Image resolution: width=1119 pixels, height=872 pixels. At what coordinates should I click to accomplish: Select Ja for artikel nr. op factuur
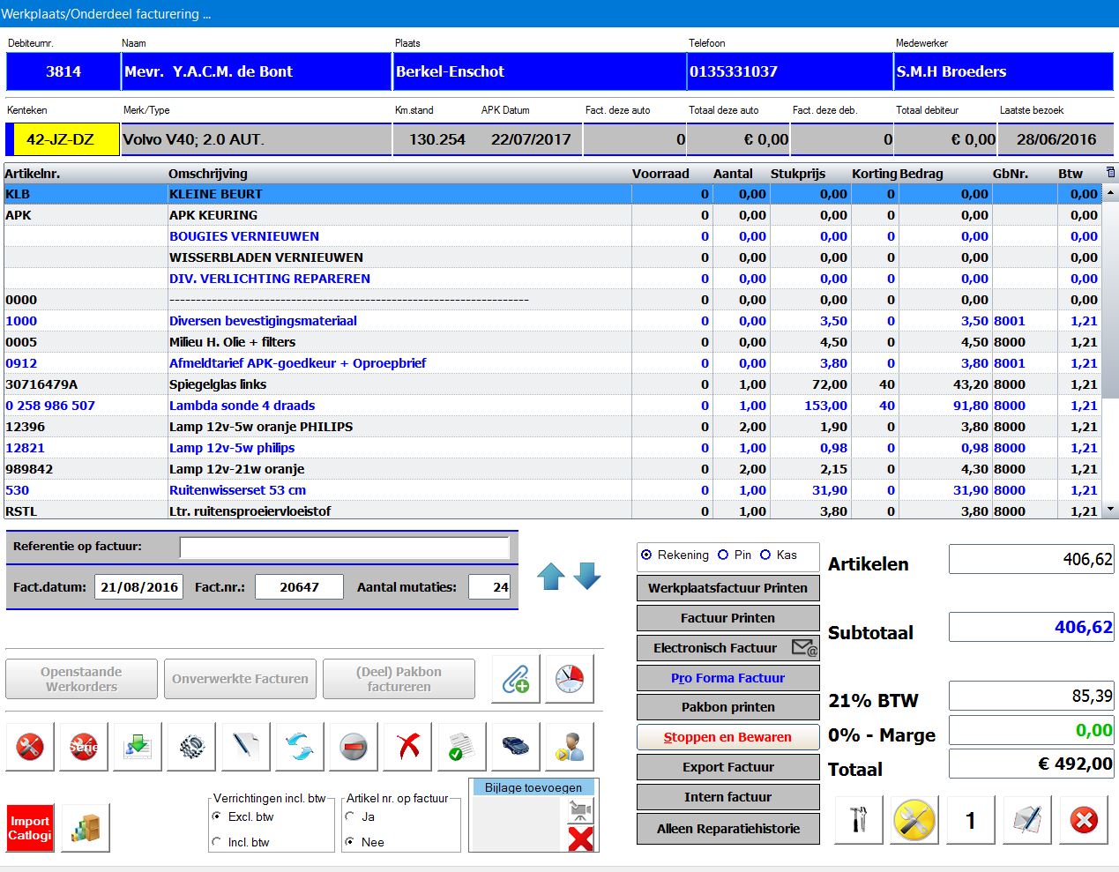click(x=350, y=816)
